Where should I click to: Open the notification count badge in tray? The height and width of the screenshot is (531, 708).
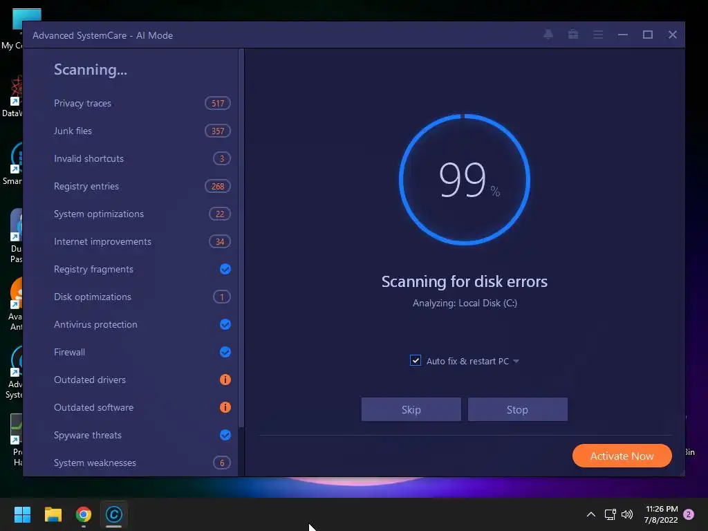click(x=689, y=514)
